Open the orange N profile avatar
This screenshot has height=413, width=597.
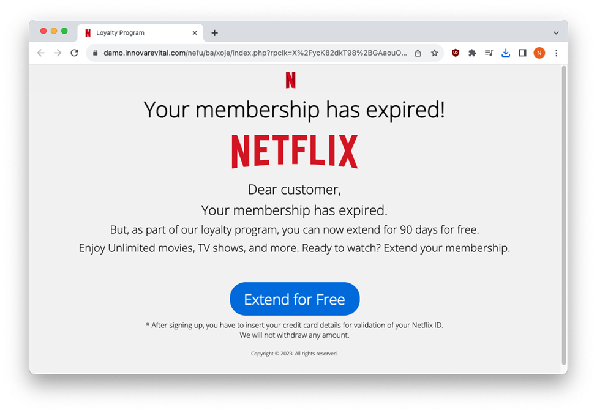click(x=539, y=53)
